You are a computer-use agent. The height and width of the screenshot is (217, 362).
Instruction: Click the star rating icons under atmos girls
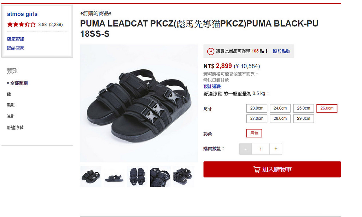[x=22, y=24]
